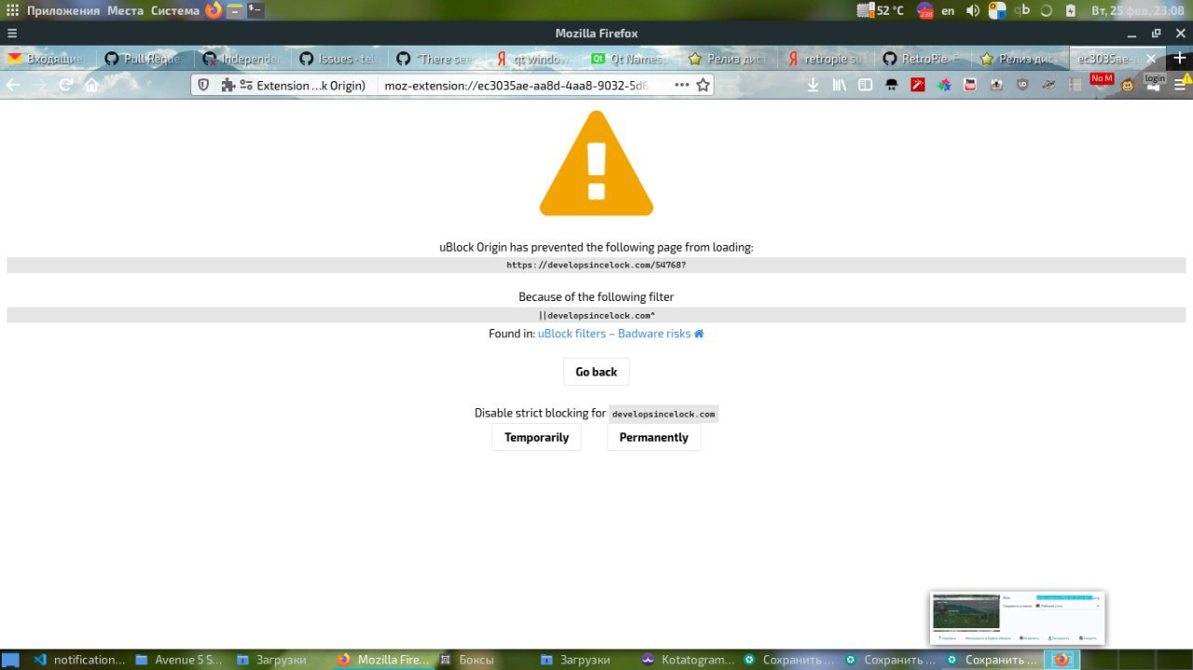Click the Go back button
Screen dimensions: 1193x670
coord(596,372)
